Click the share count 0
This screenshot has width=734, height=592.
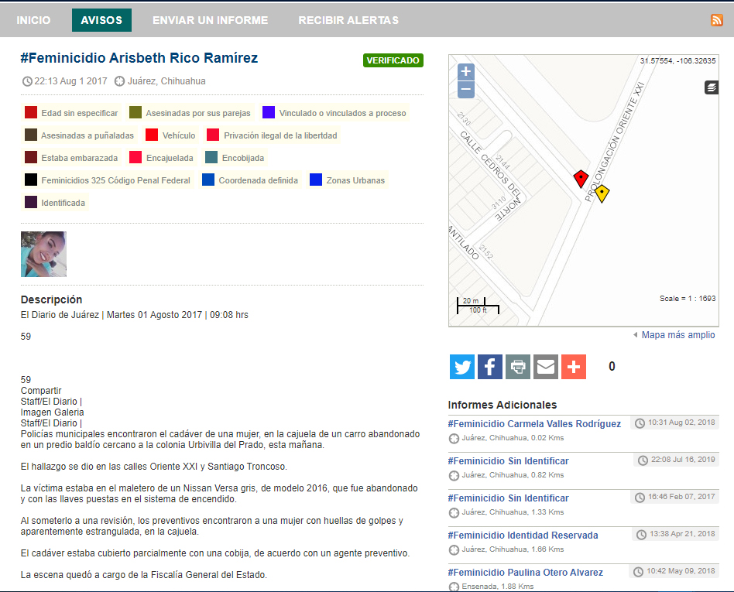[x=612, y=367]
